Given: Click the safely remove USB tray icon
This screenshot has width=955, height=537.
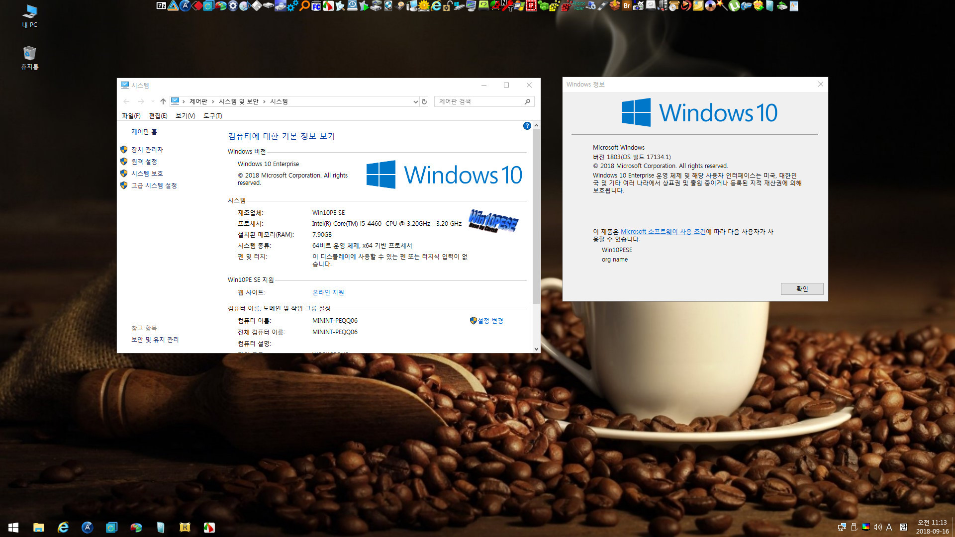Looking at the screenshot, I should pos(854,527).
